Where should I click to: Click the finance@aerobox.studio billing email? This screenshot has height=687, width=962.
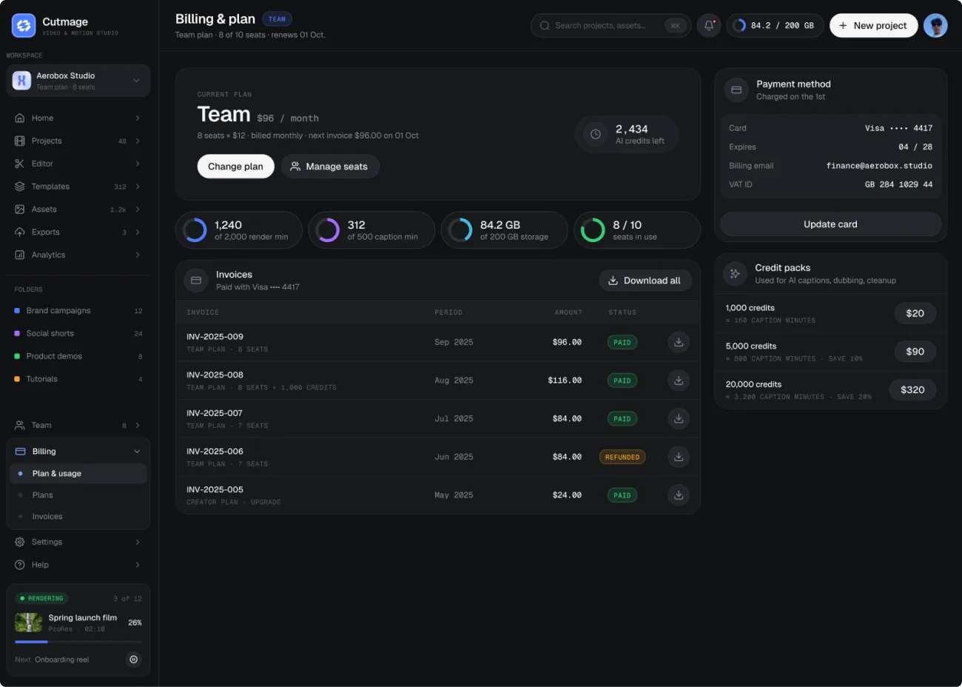879,166
